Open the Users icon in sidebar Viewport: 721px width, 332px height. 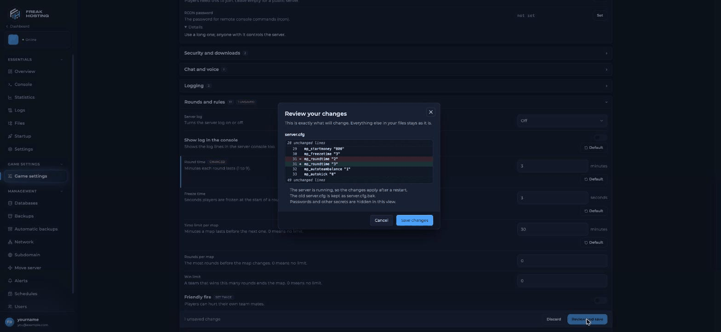click(x=10, y=307)
